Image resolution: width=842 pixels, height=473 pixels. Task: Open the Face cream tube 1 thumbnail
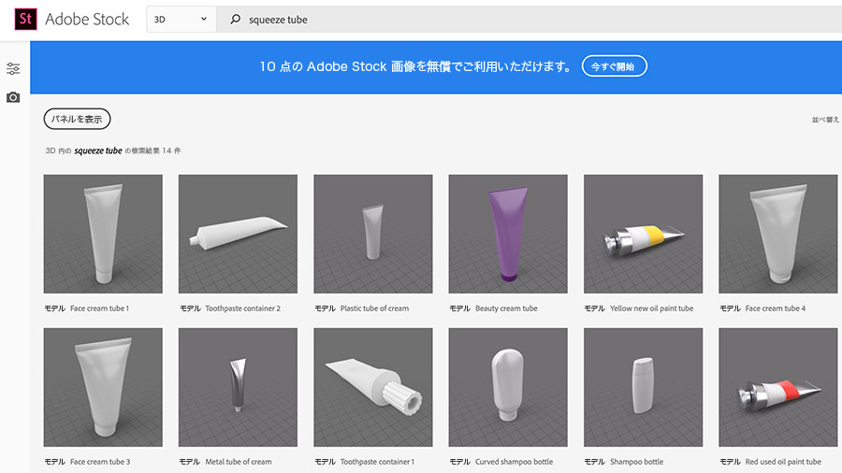coord(103,234)
